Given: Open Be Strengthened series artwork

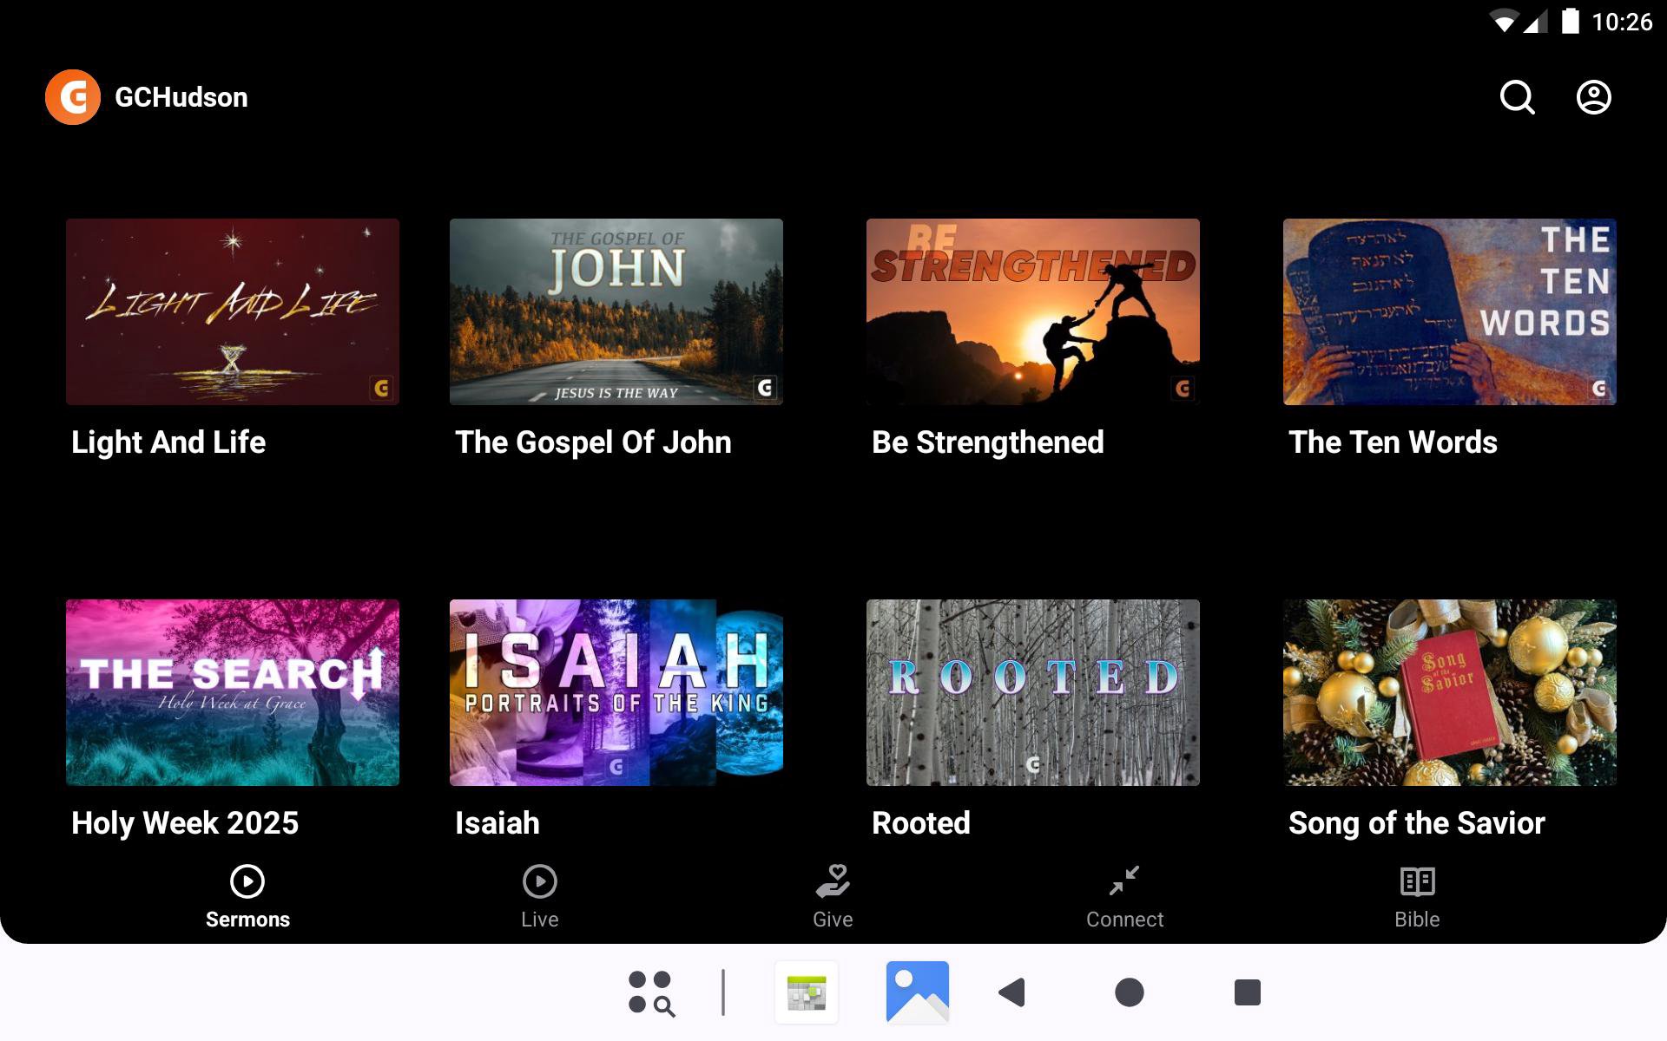Looking at the screenshot, I should tap(1033, 311).
